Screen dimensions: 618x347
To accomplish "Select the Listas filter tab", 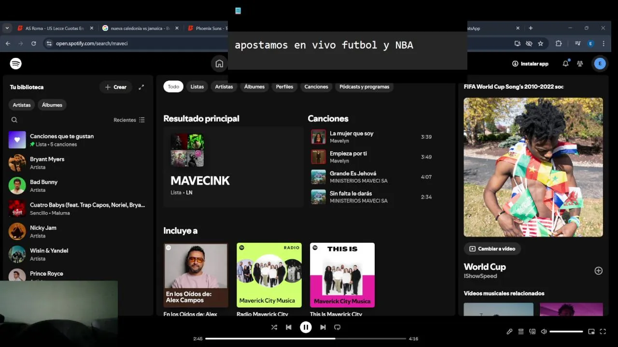I will pos(197,87).
